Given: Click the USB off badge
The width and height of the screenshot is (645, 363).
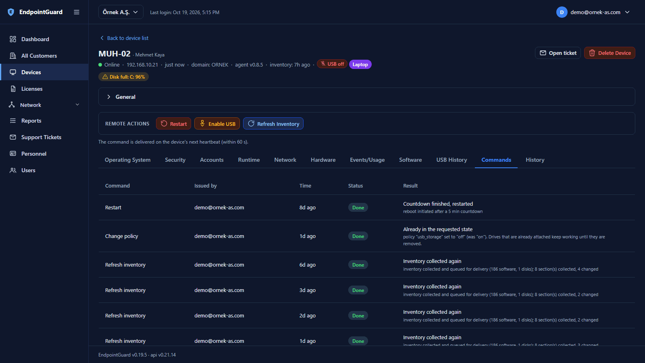Looking at the screenshot, I should click(x=332, y=64).
